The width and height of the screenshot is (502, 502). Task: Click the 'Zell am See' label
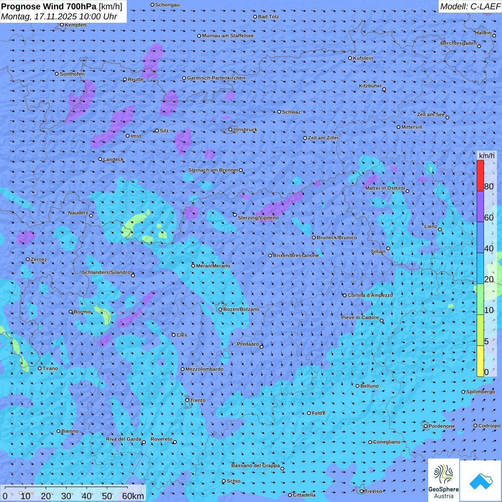[431, 114]
